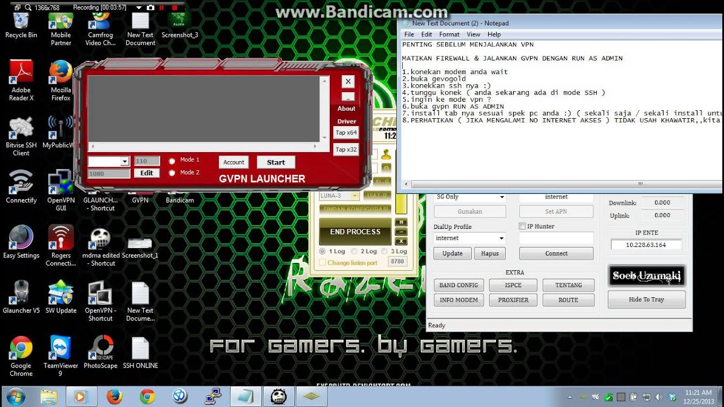The height and width of the screenshot is (407, 724).
Task: Click INFO MODEM button
Action: tap(459, 300)
